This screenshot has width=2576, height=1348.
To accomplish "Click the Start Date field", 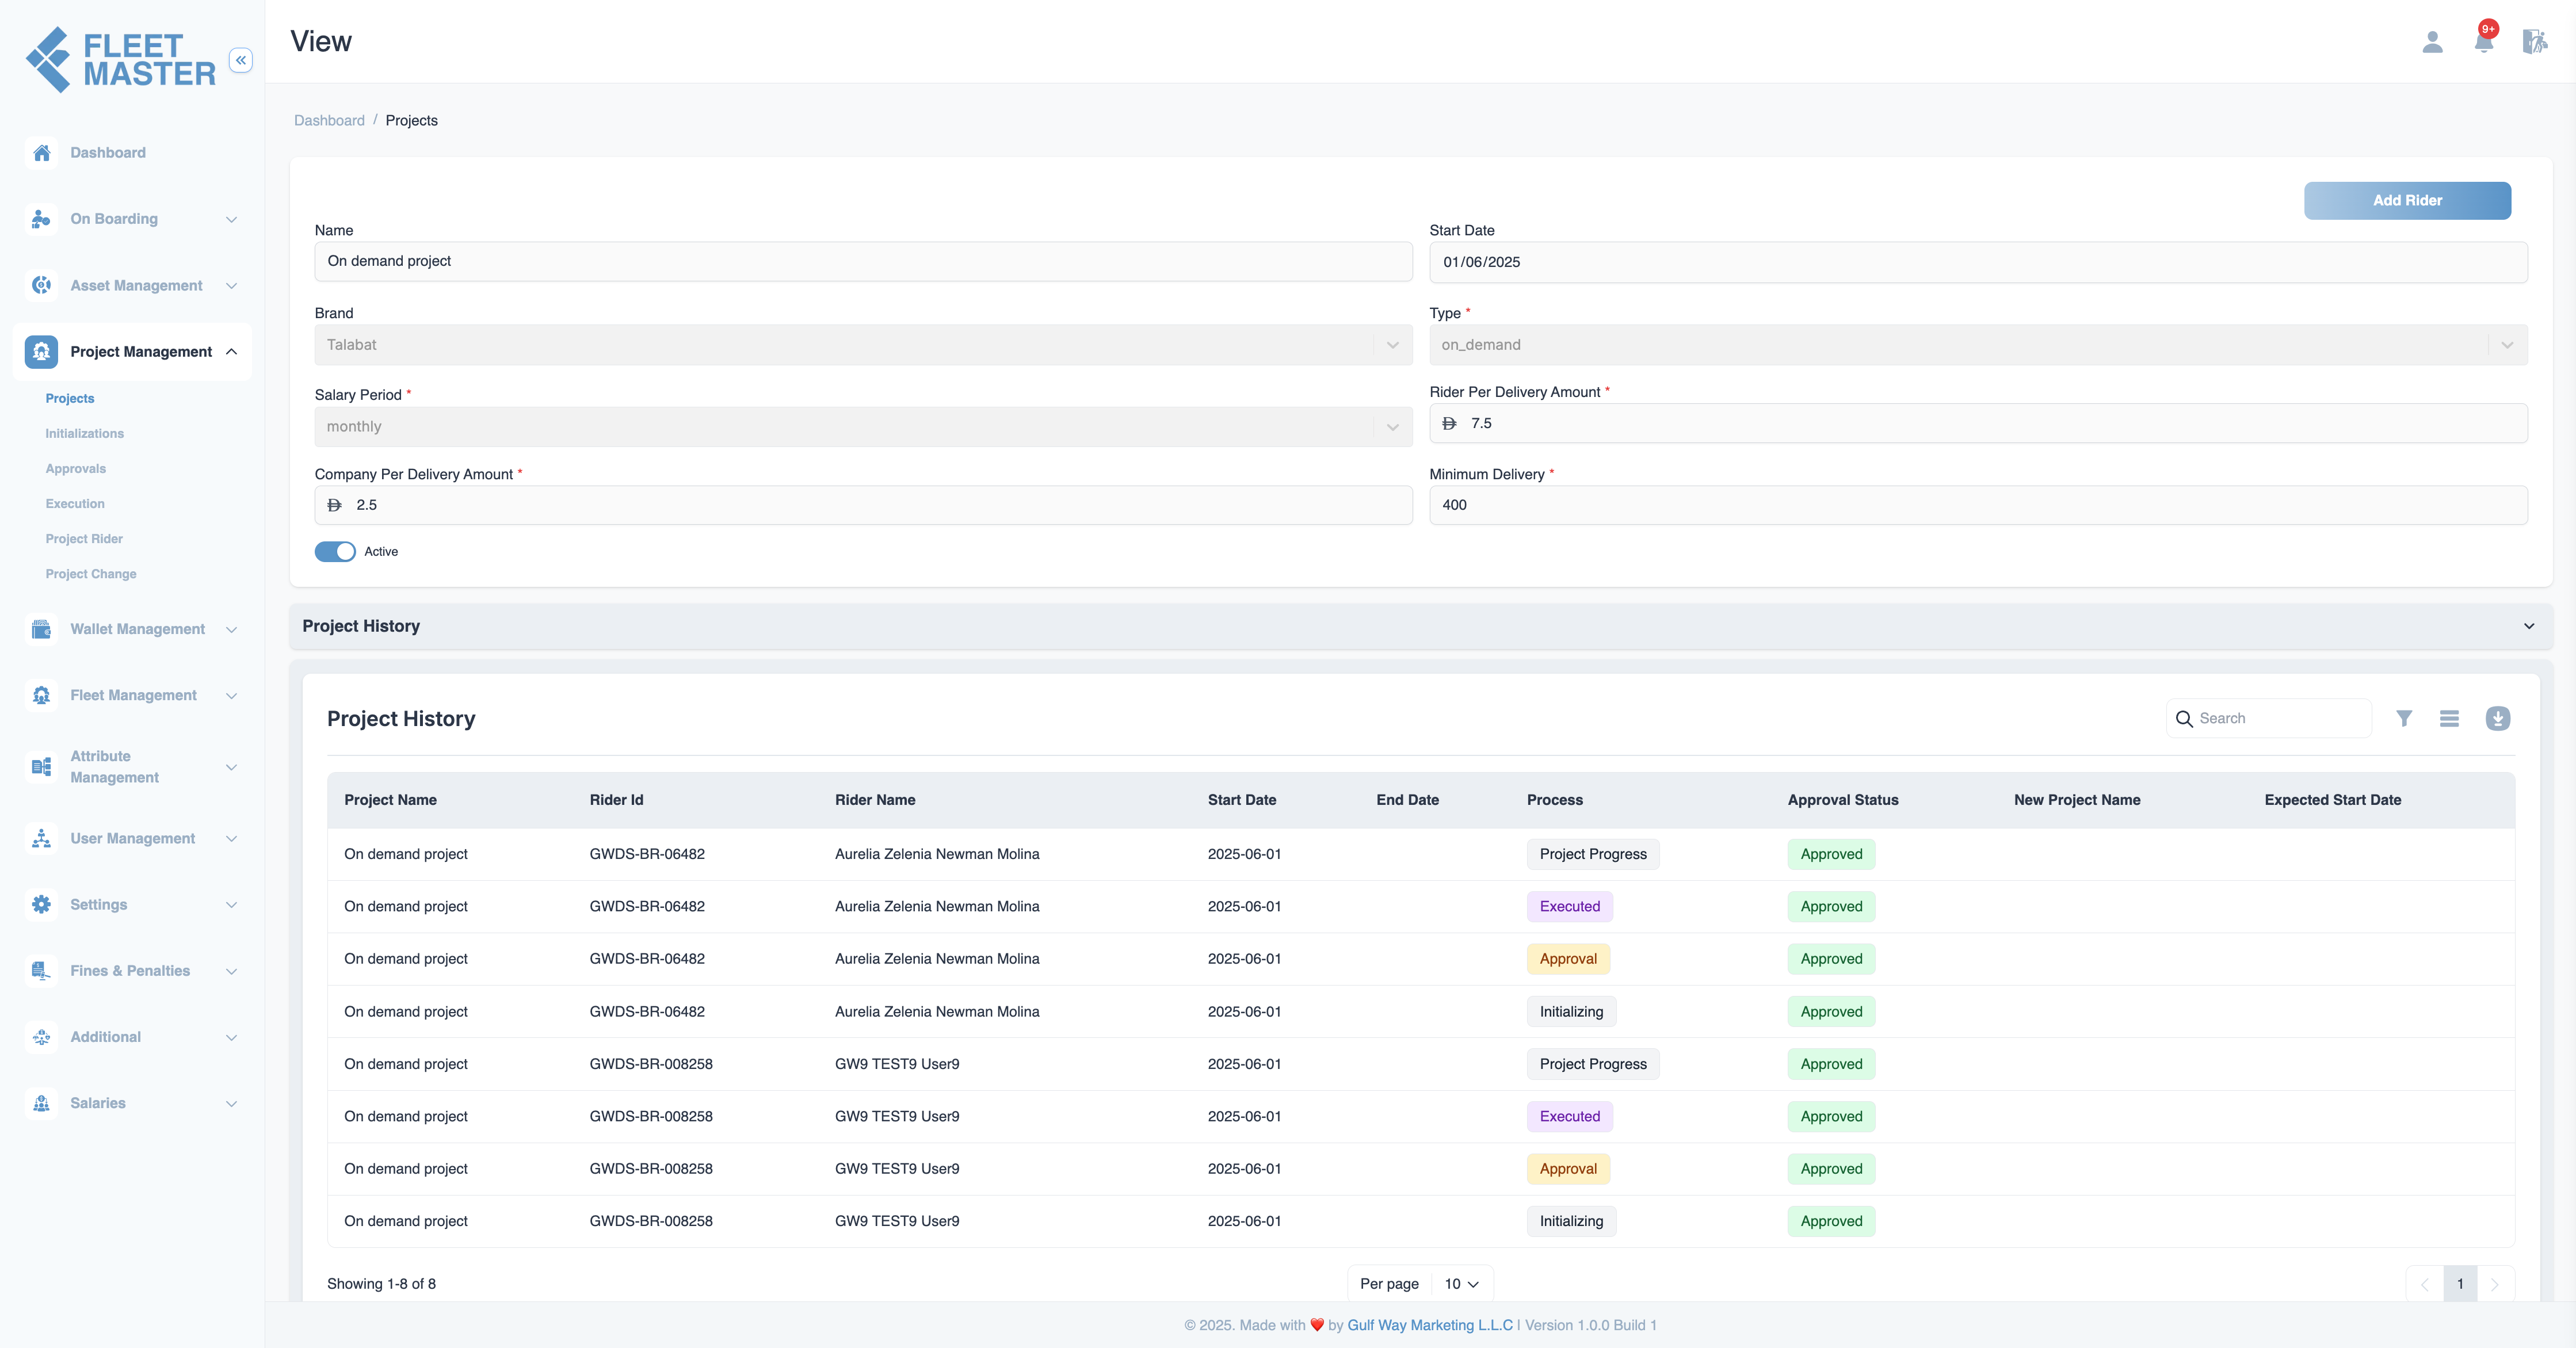I will [1978, 262].
